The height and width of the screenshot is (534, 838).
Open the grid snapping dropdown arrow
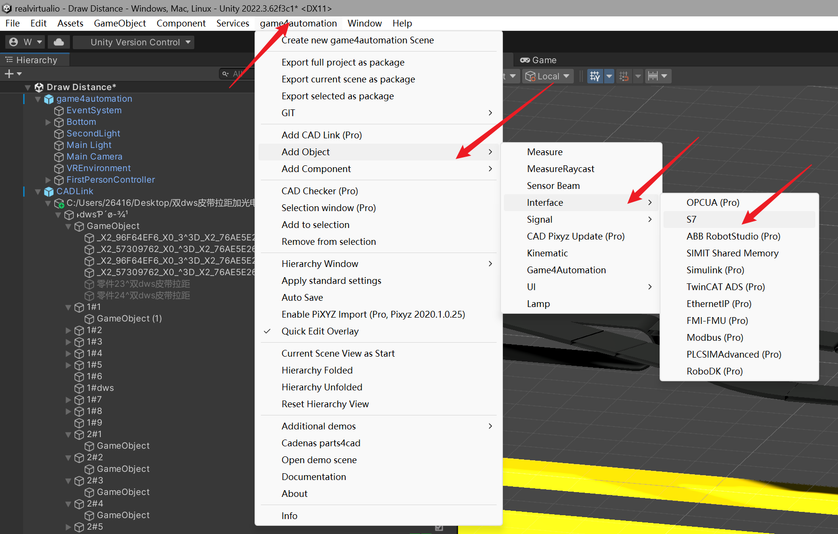pos(609,76)
